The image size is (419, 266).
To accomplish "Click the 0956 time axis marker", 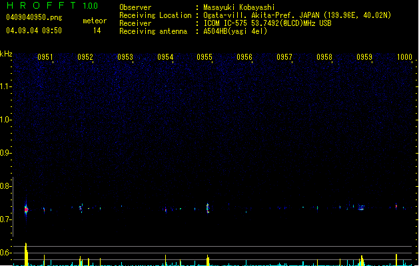I will pos(244,57).
